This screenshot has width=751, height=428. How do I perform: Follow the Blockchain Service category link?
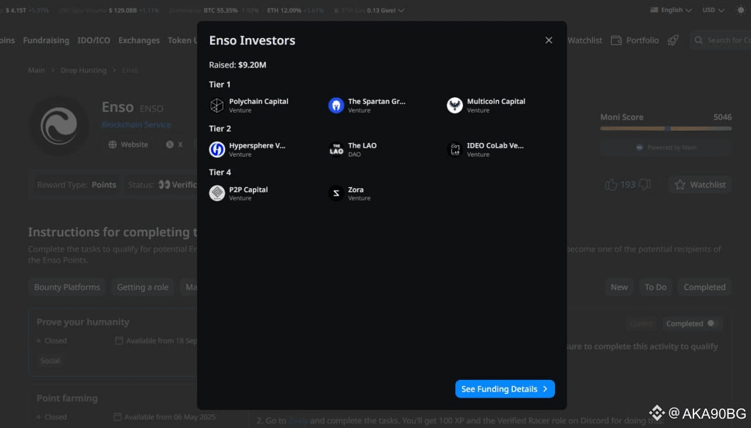pos(137,124)
